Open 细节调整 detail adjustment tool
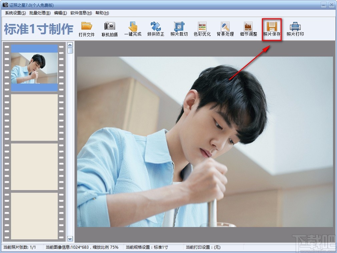The height and width of the screenshot is (253, 337). (249, 29)
